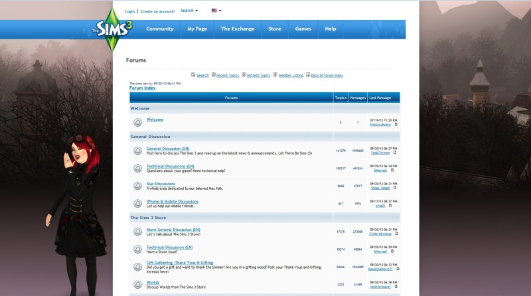The image size is (531, 296).
Task: Open the US flag language dropdown
Action: coord(216,11)
